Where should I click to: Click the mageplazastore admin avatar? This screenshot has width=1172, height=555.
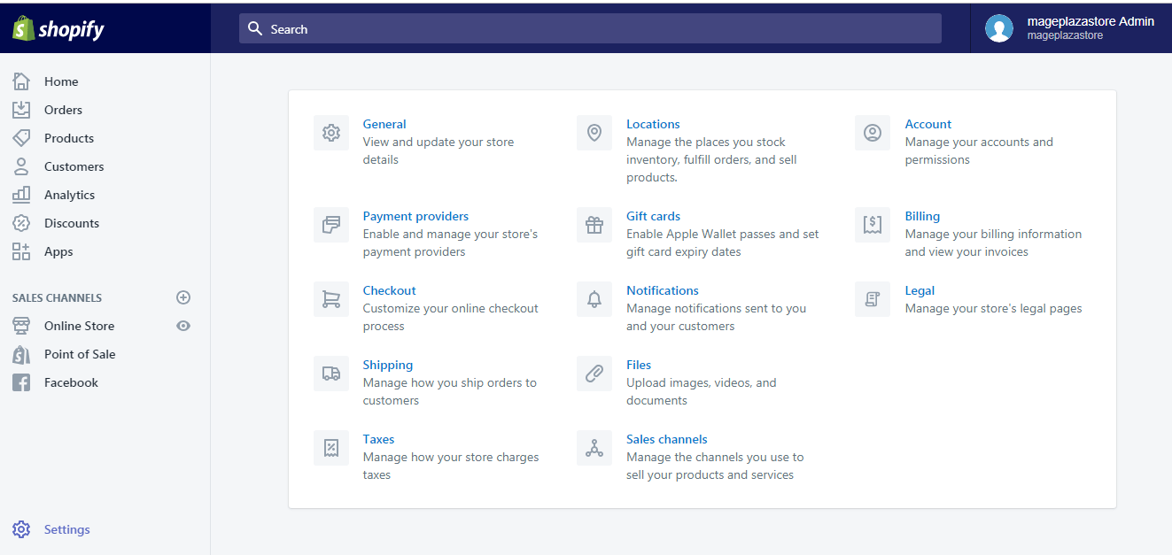coord(998,27)
